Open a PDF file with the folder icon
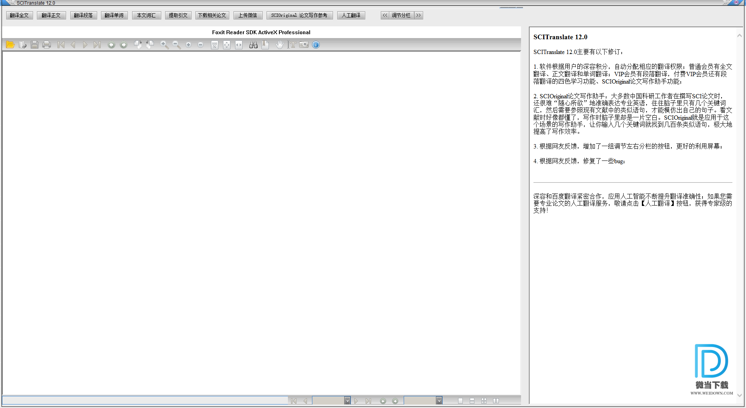The width and height of the screenshot is (746, 408). (x=10, y=45)
